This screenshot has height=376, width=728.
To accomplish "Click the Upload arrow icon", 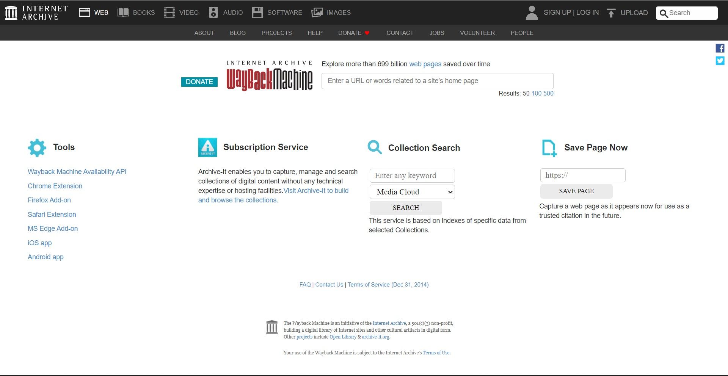I will point(611,13).
